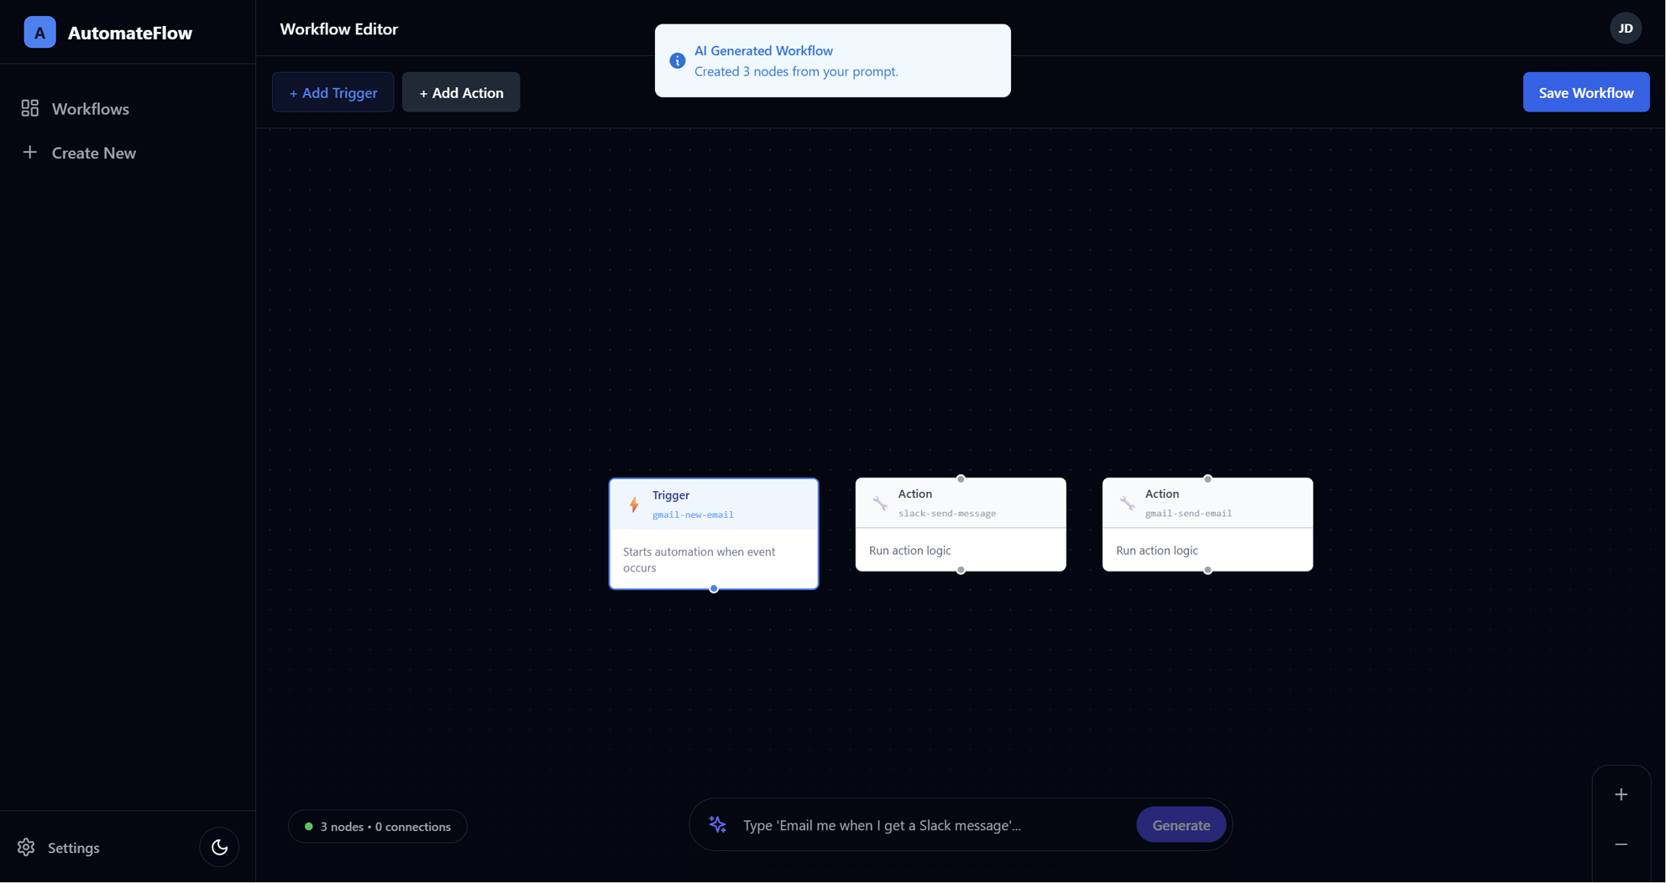Click the info icon in the AI Generated Workflow banner
1666x883 pixels.
pyautogui.click(x=677, y=60)
